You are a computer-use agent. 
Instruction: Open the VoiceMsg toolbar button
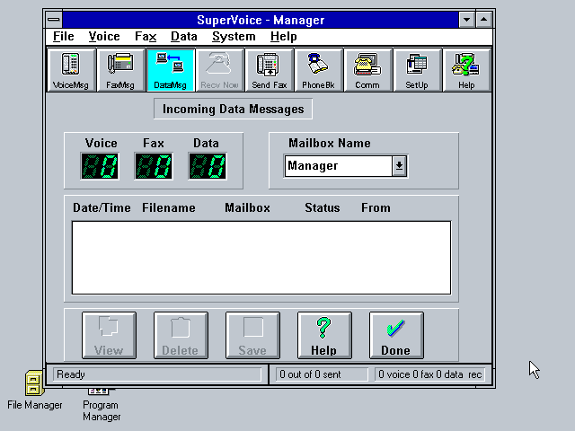tap(71, 70)
